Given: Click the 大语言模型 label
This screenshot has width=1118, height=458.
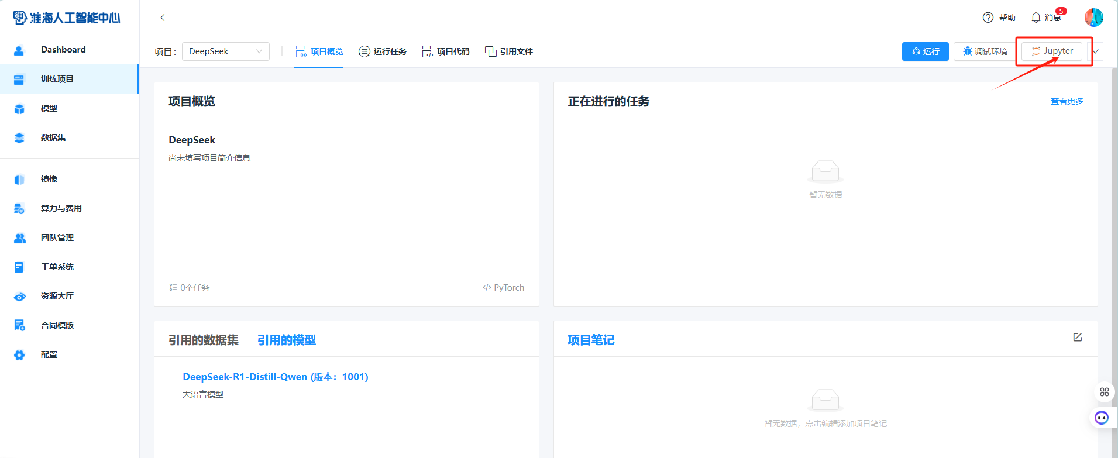Looking at the screenshot, I should [203, 394].
